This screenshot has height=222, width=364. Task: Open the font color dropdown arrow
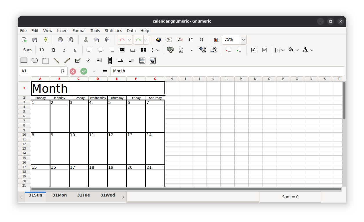312,50
